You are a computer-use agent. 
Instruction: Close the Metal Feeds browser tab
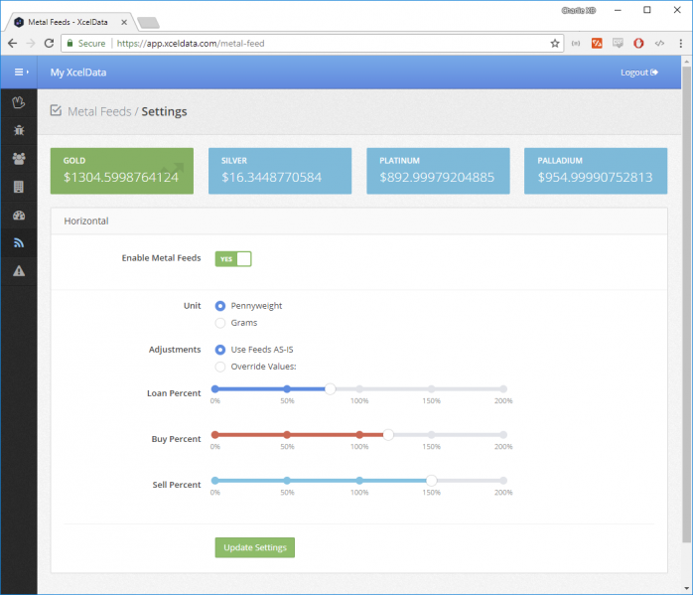124,22
